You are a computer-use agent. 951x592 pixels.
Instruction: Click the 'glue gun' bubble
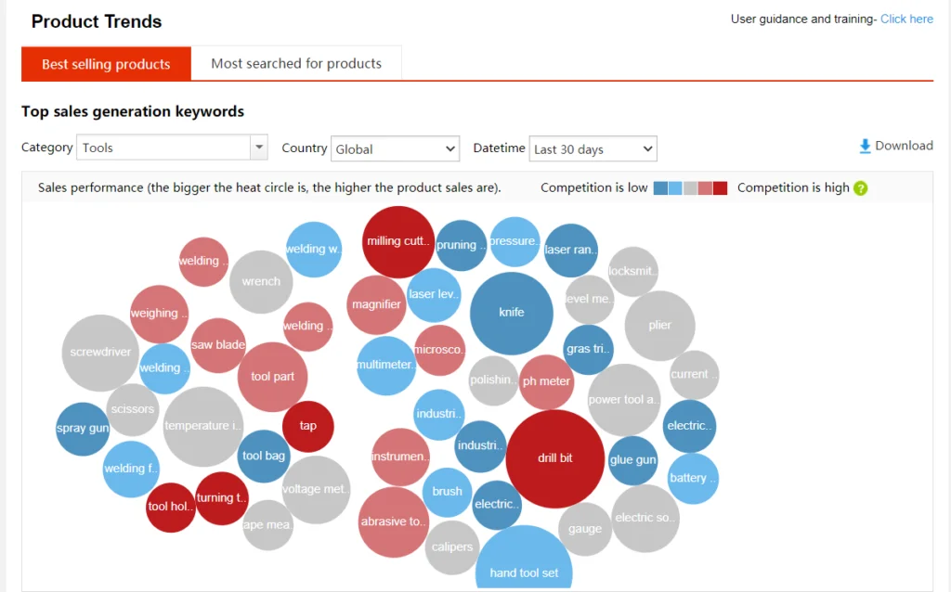pos(632,460)
